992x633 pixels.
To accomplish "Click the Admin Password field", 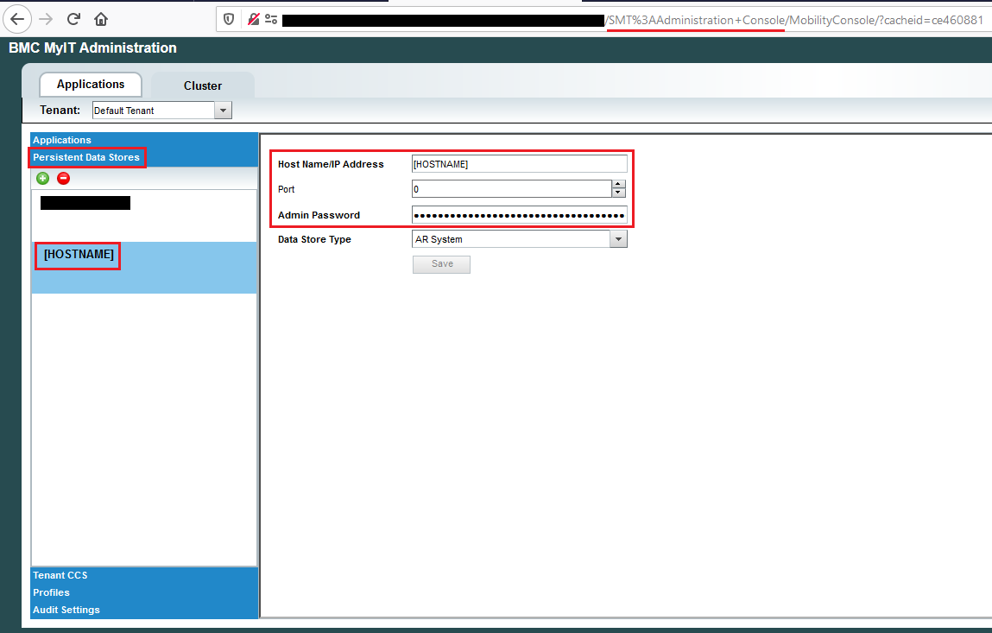I will coord(520,215).
